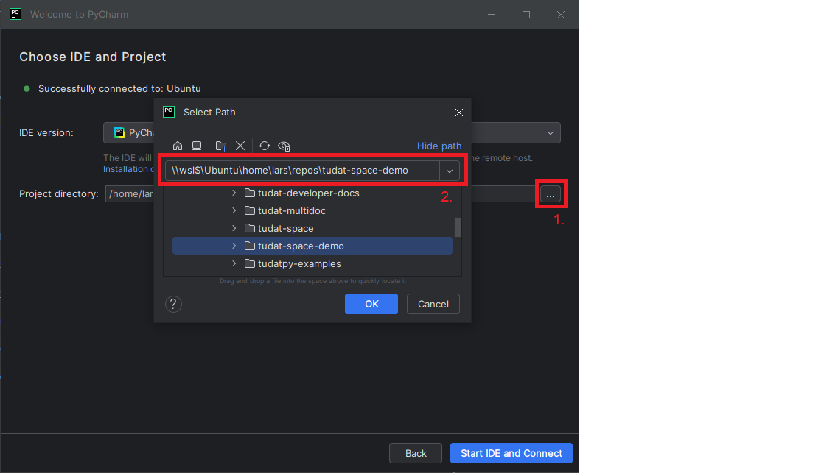The height and width of the screenshot is (473, 838).
Task: Click the 'Select Path' dialog title
Action: (209, 112)
